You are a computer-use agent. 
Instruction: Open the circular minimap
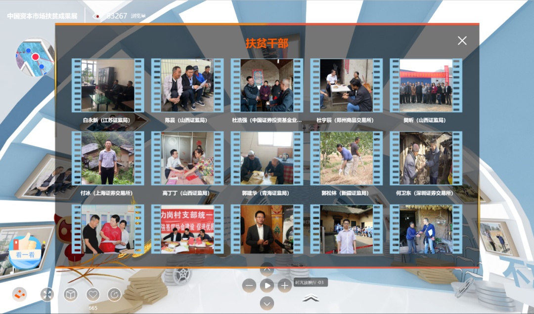[x=35, y=57]
